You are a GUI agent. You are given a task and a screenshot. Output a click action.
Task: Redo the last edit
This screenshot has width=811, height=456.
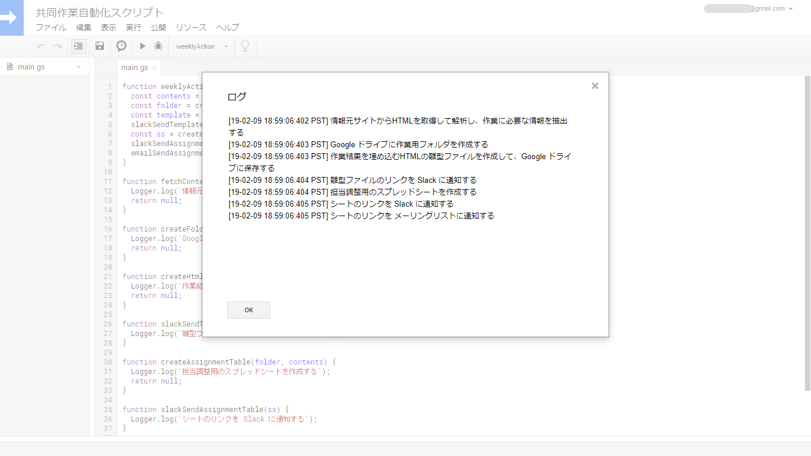[58, 46]
